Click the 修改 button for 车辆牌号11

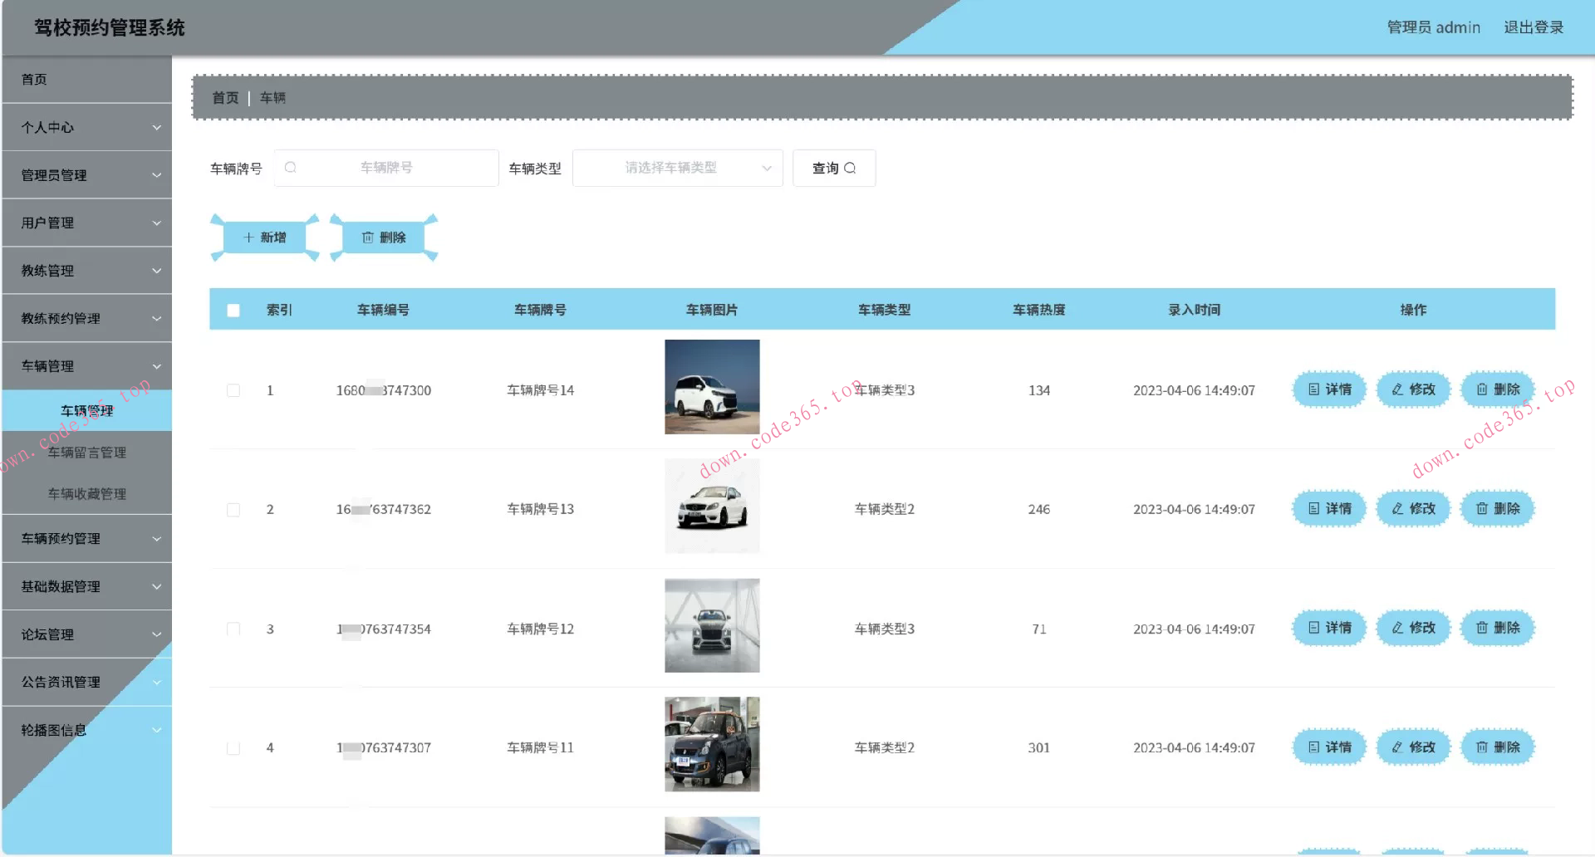[1412, 747]
